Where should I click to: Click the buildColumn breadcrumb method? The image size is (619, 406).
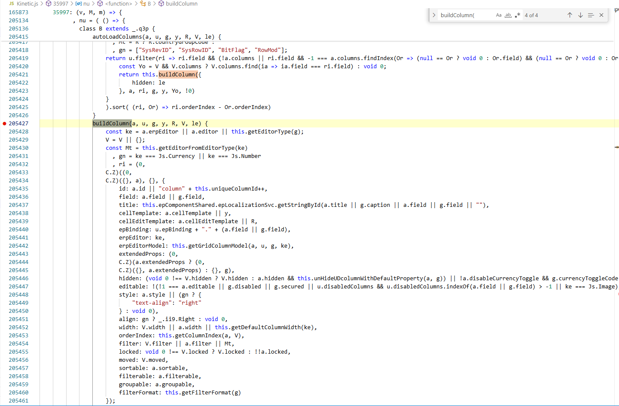click(x=181, y=3)
